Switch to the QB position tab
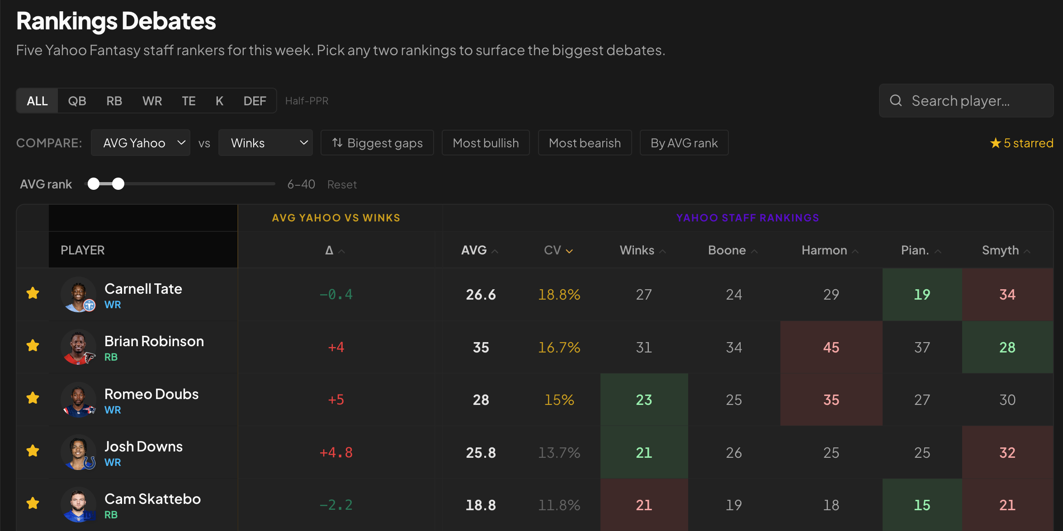The width and height of the screenshot is (1063, 531). 77,101
